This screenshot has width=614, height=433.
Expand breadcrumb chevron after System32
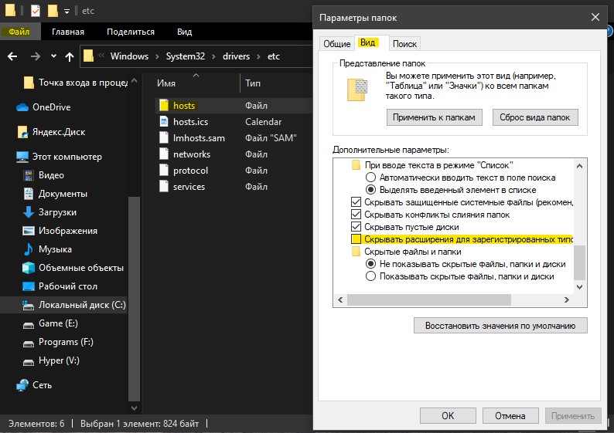213,56
